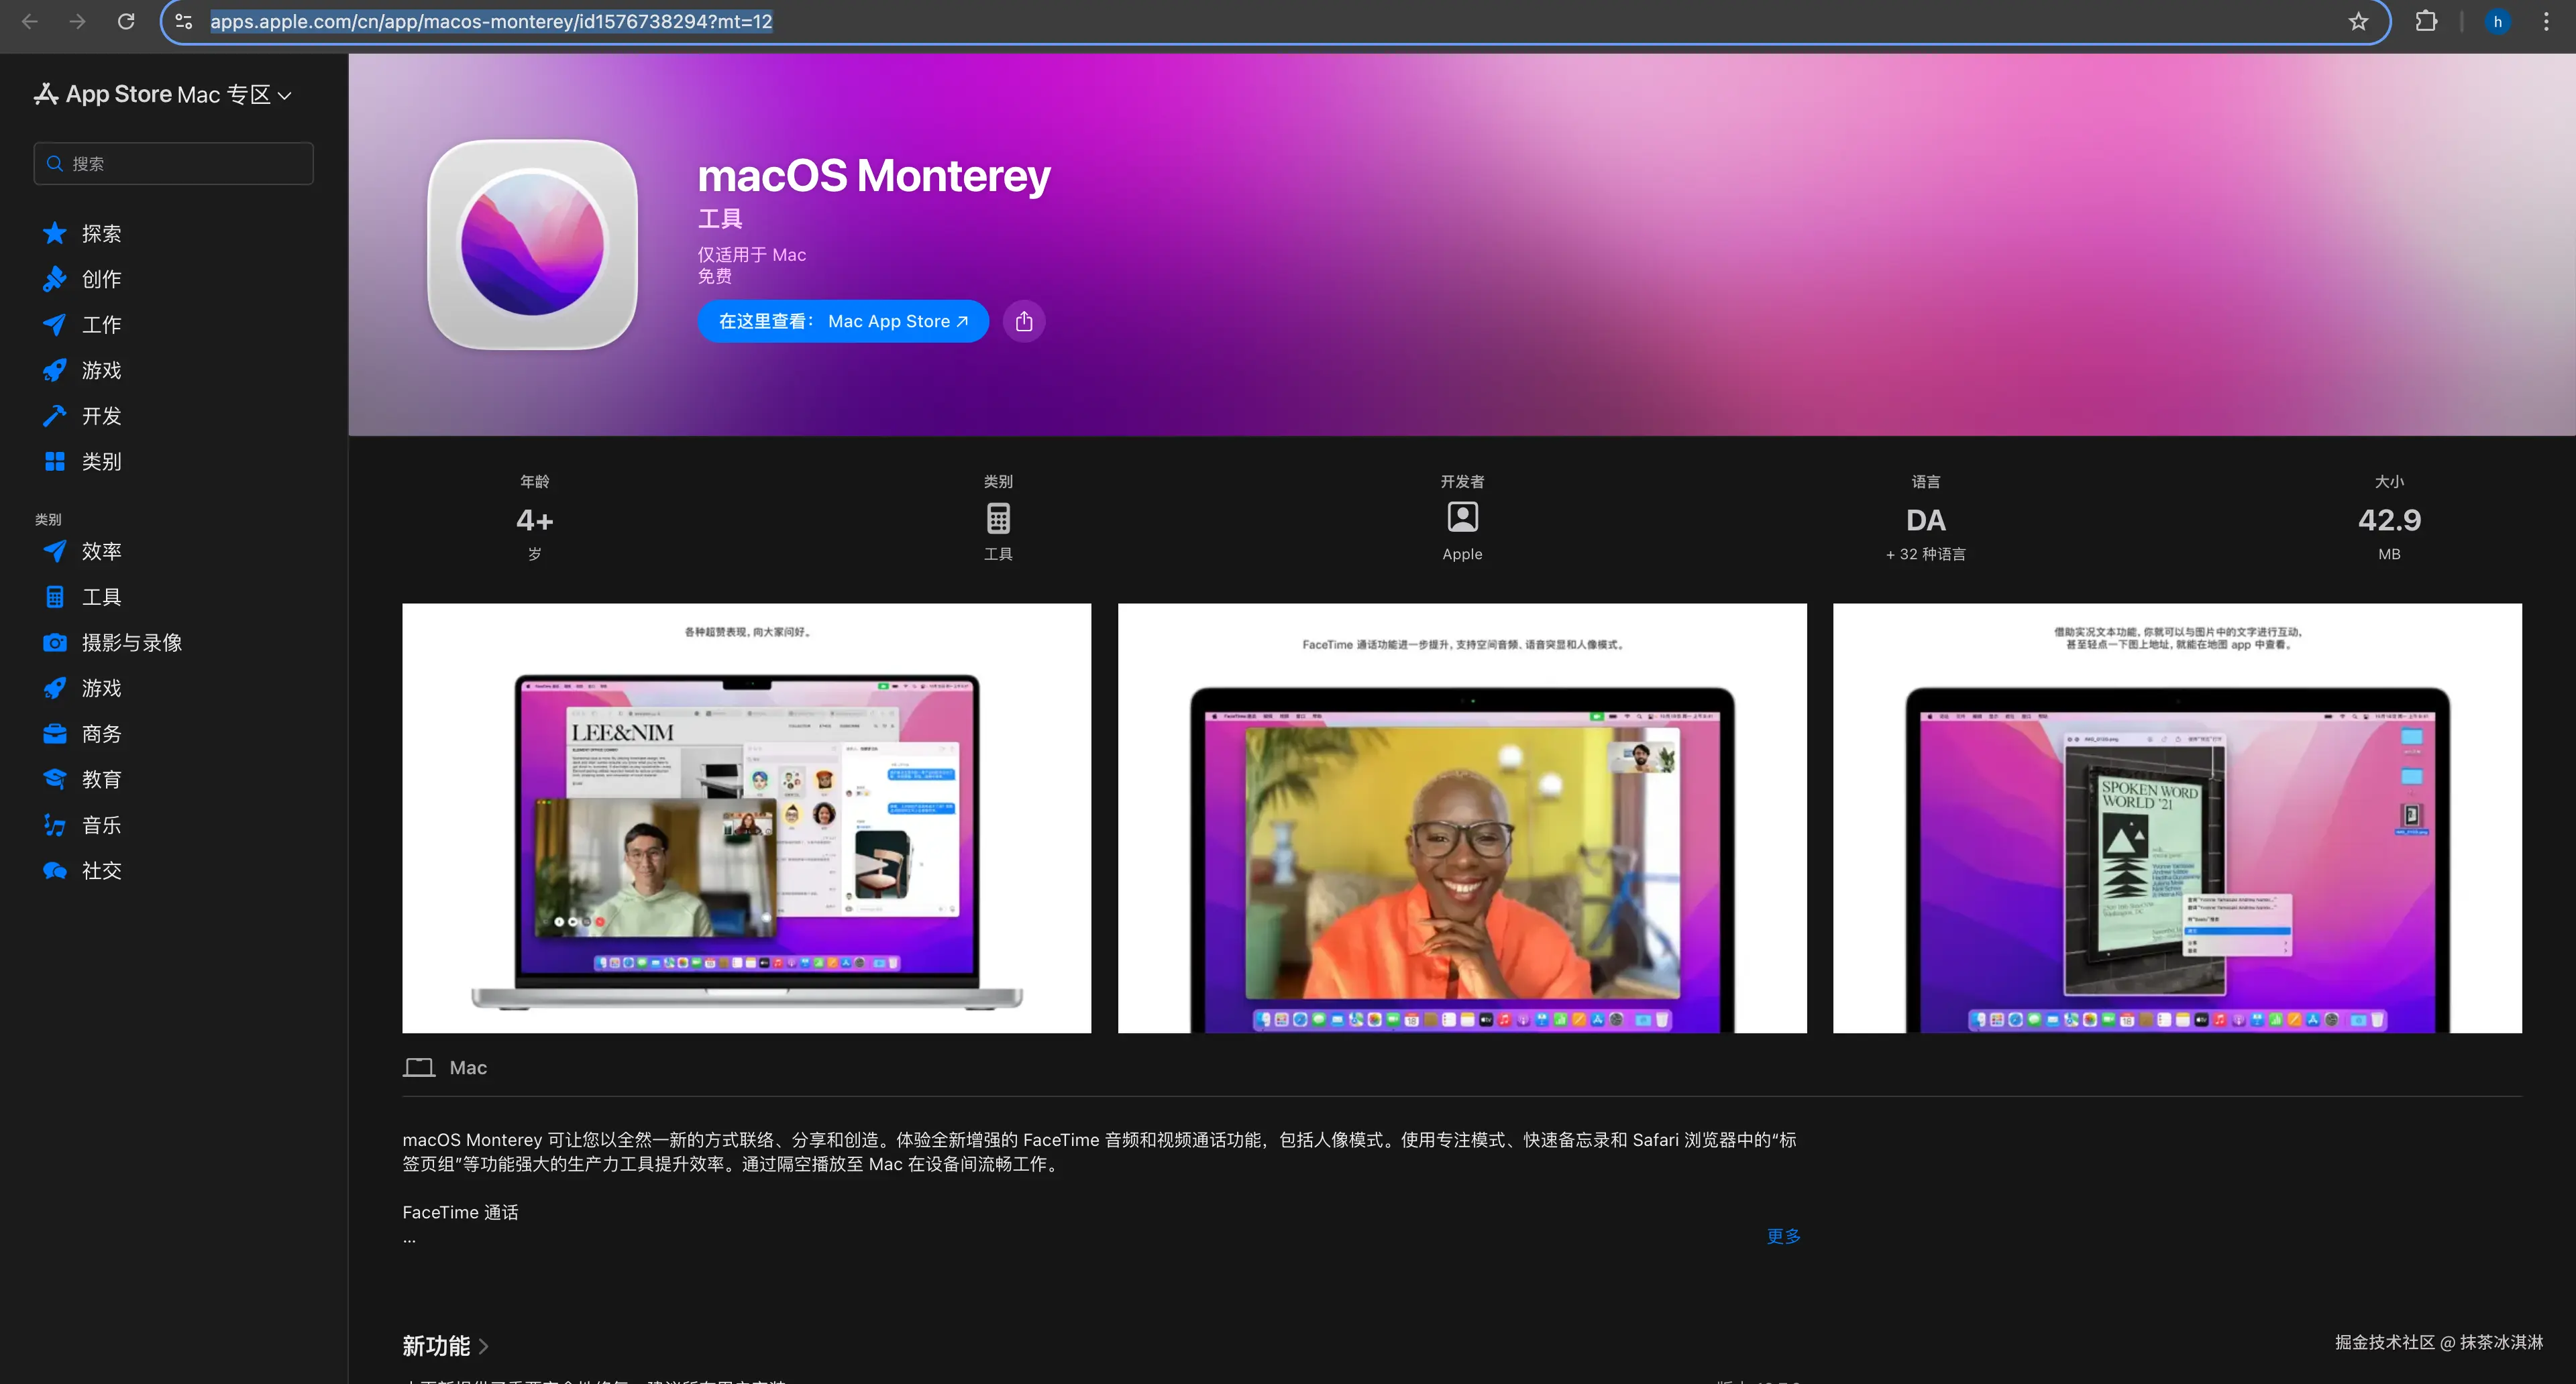
Task: Click the share icon beside Mac App Store button
Action: tap(1023, 321)
